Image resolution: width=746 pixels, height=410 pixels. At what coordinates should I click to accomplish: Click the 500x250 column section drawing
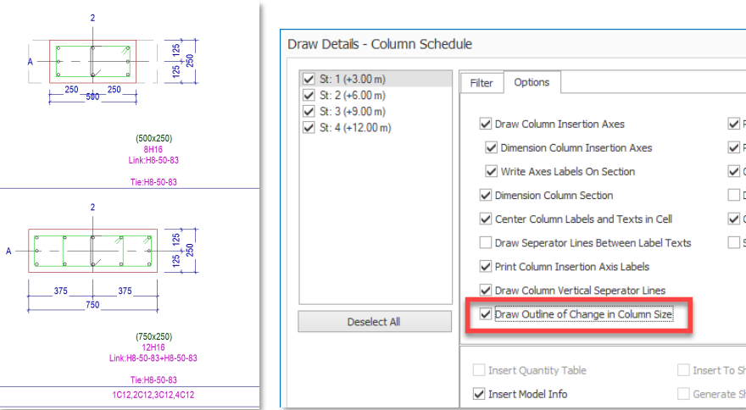coord(92,62)
